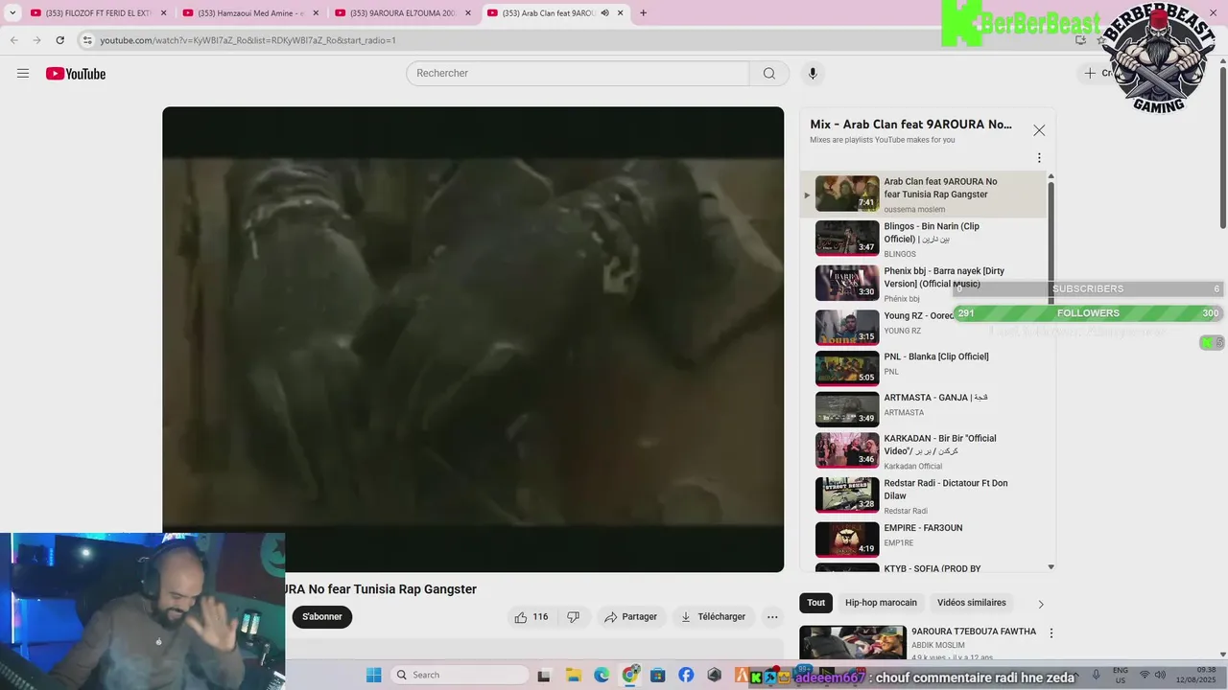
Task: Click the playlist scrollbar down arrow
Action: [x=1051, y=567]
